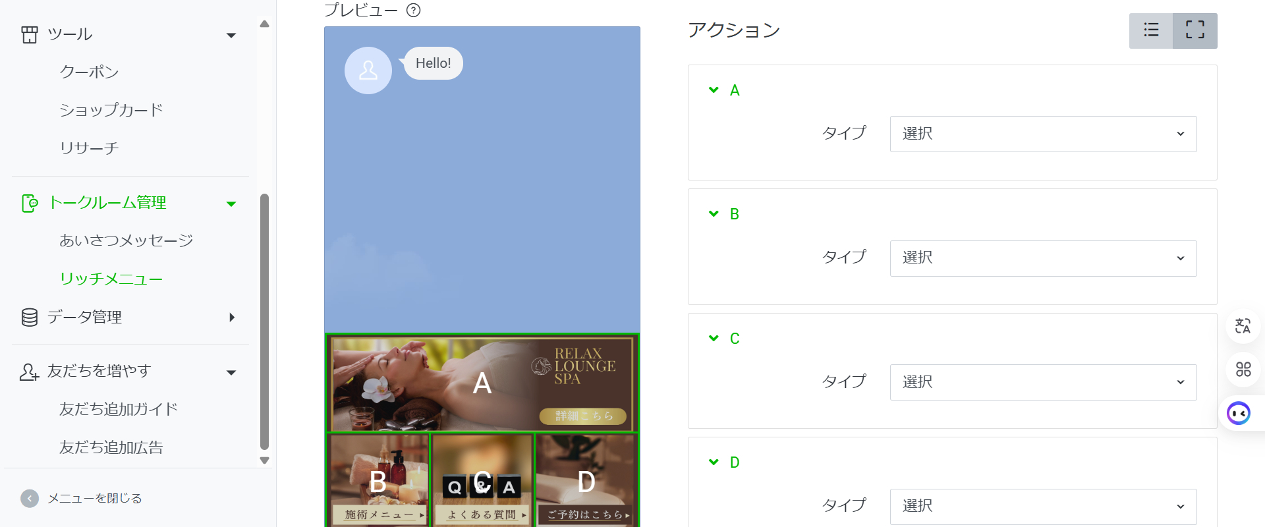
Task: Select rich menu area A spa banner
Action: [482, 383]
